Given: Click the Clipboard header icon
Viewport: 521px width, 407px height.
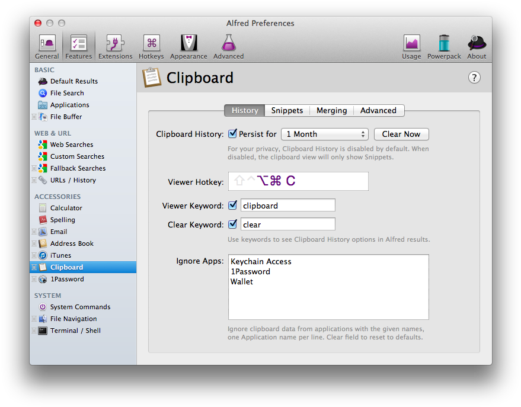Looking at the screenshot, I should pyautogui.click(x=152, y=78).
